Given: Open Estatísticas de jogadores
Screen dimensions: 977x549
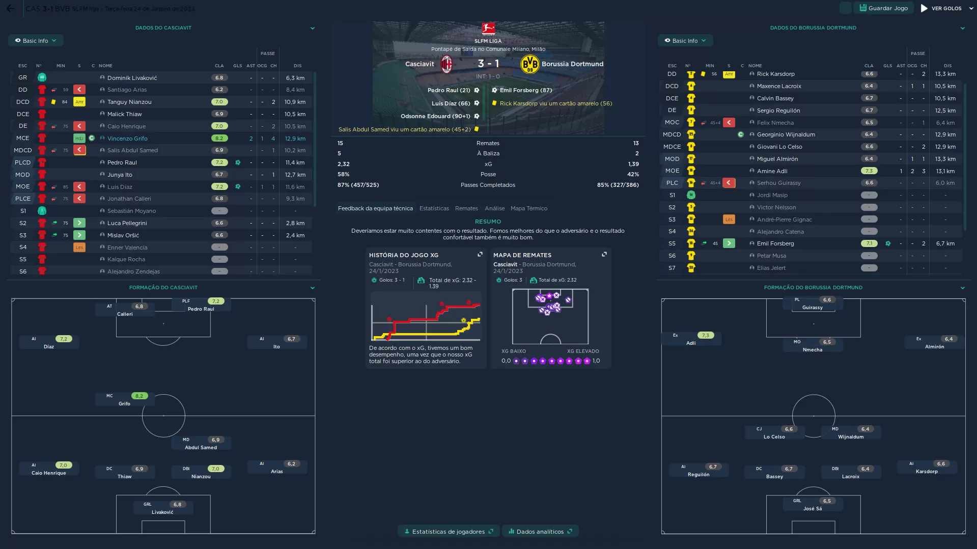Looking at the screenshot, I should (x=449, y=532).
